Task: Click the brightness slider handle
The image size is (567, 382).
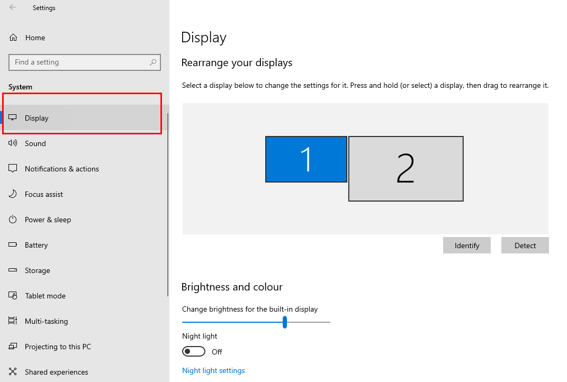Action: [285, 322]
